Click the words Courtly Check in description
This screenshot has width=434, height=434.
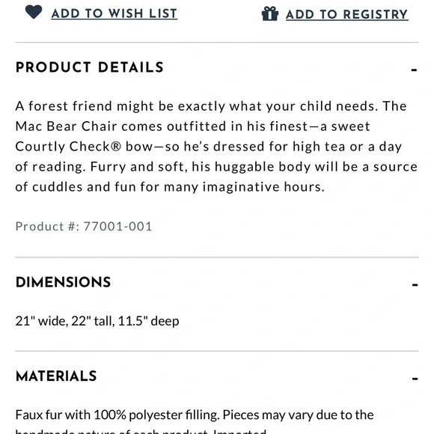click(63, 147)
